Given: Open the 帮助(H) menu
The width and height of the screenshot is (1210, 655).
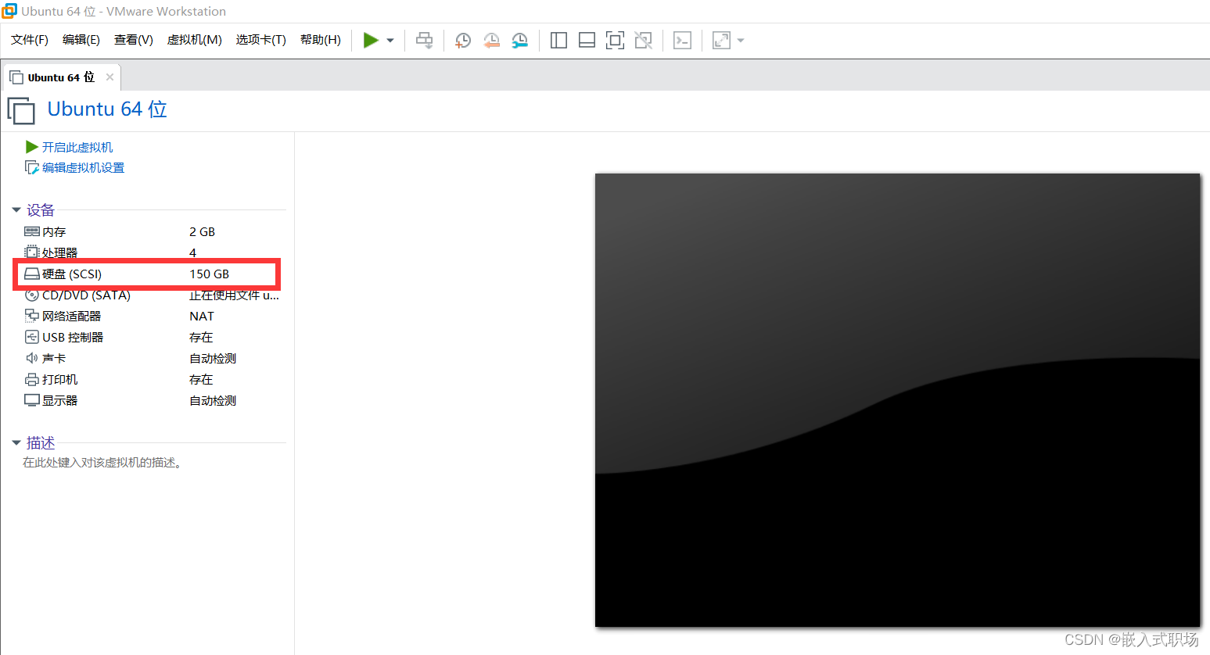Looking at the screenshot, I should tap(321, 40).
